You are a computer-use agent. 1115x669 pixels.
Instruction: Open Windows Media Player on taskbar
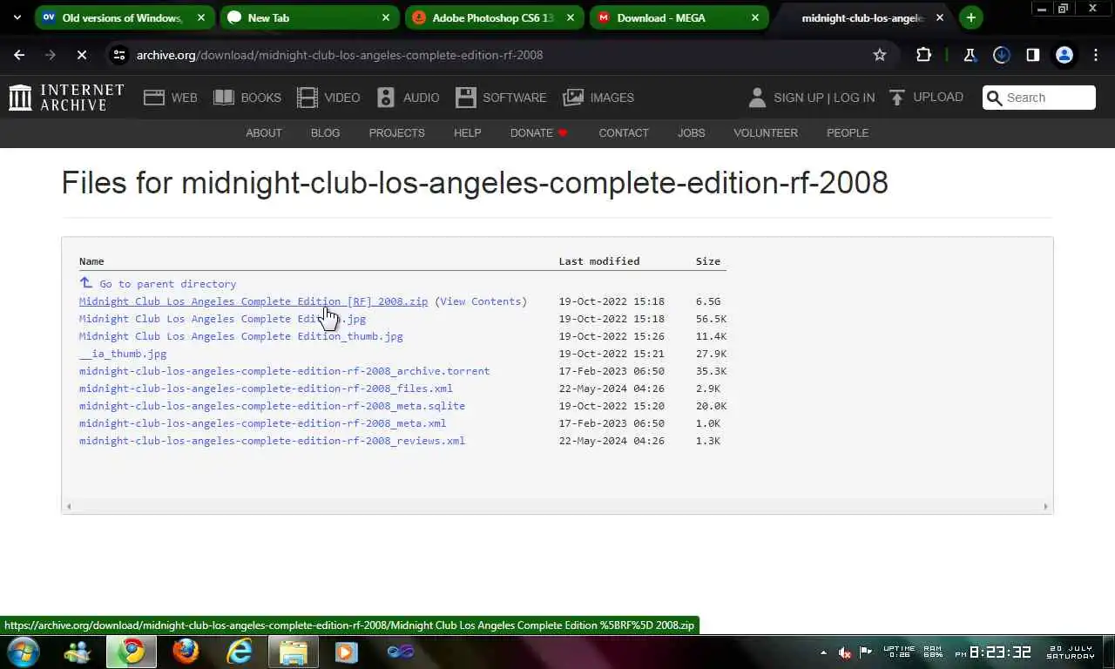pyautogui.click(x=347, y=652)
